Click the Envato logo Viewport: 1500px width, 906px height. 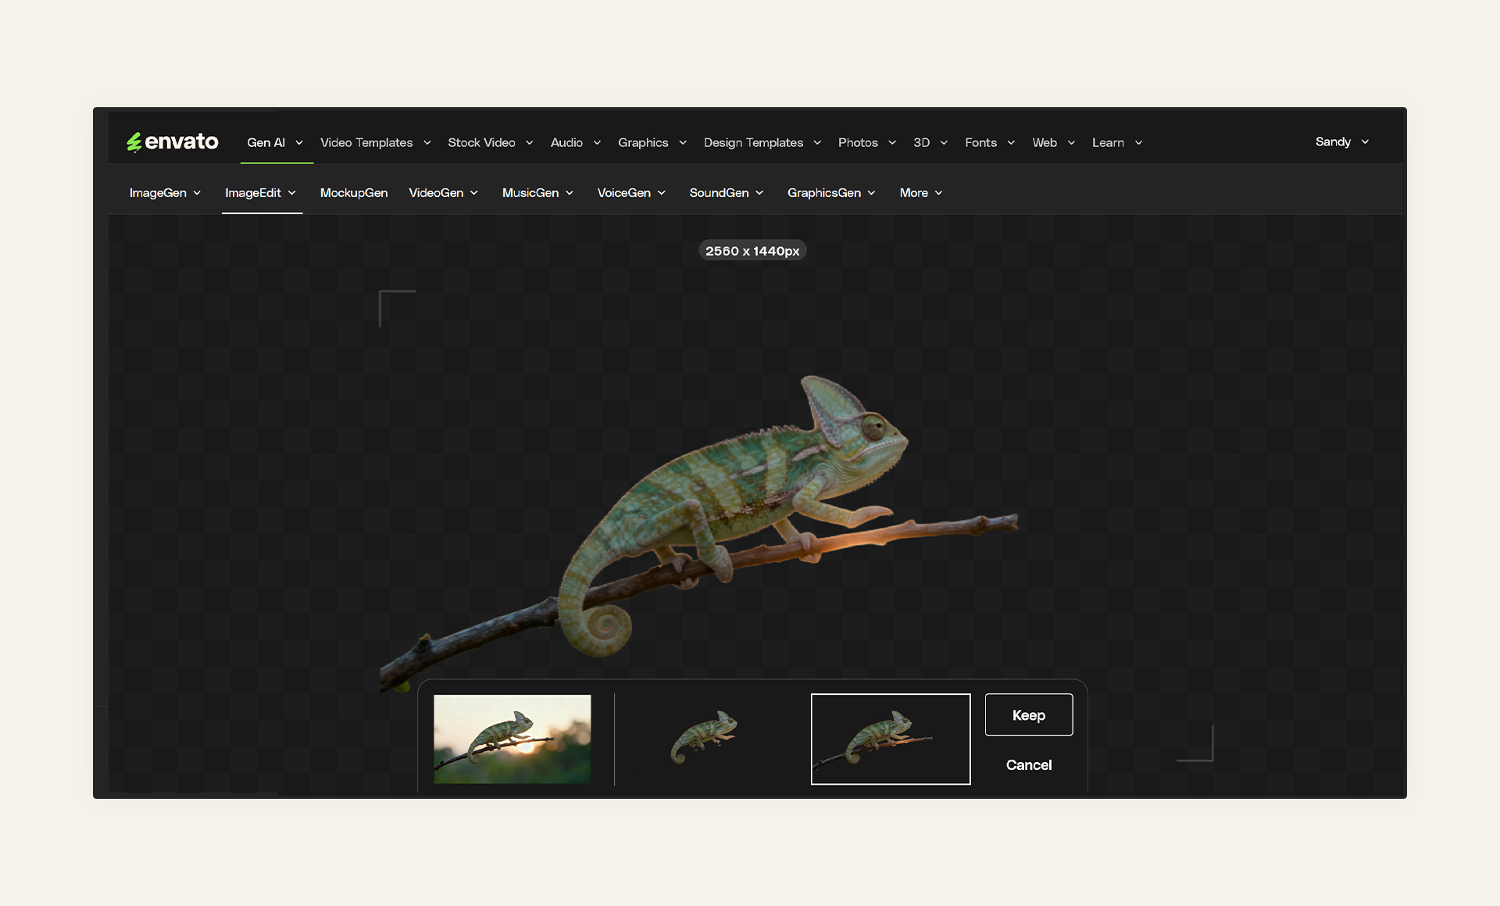pyautogui.click(x=173, y=141)
